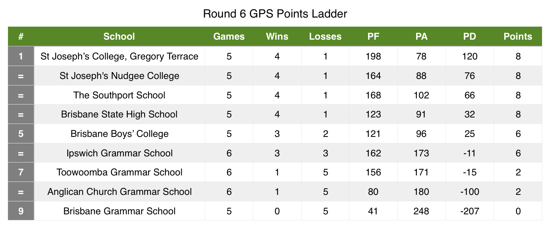Click the Losses column header
The image size is (550, 225).
pos(325,37)
